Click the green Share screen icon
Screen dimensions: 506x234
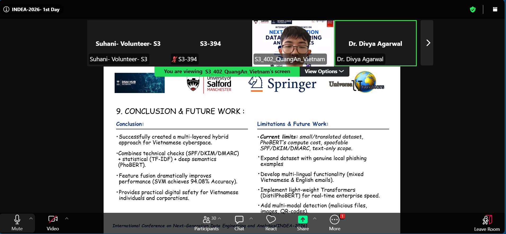coord(303,219)
